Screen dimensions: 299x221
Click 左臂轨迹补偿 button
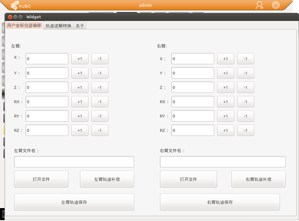[x=107, y=179]
